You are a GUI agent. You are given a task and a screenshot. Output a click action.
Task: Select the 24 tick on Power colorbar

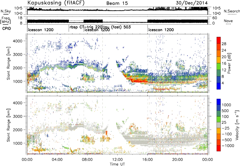224,50
